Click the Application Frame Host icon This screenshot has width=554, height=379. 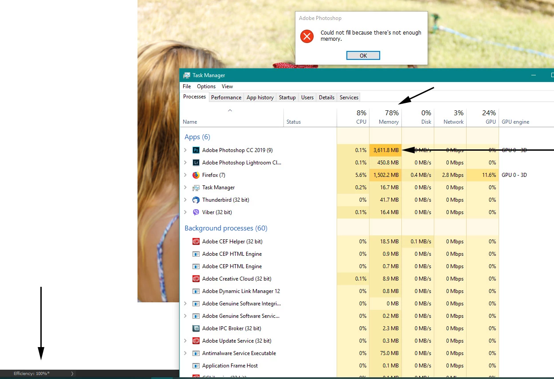(x=196, y=366)
